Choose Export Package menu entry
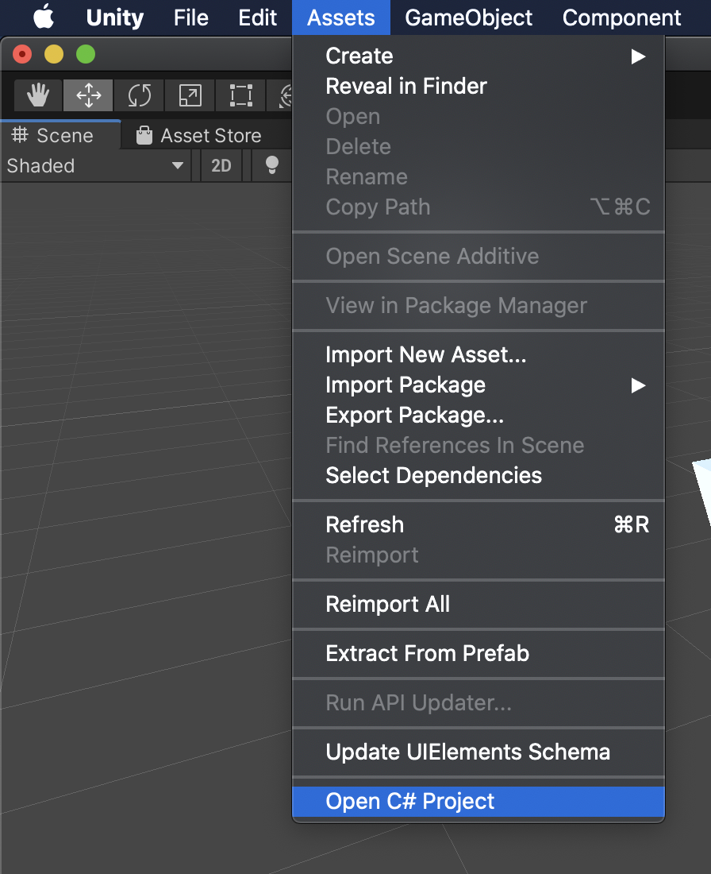 [x=478, y=415]
